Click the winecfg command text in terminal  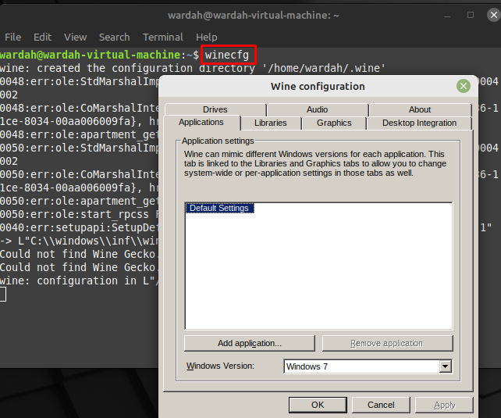tap(227, 55)
